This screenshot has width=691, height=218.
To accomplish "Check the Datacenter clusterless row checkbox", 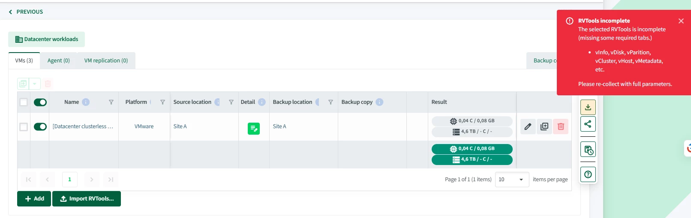I will pyautogui.click(x=24, y=127).
